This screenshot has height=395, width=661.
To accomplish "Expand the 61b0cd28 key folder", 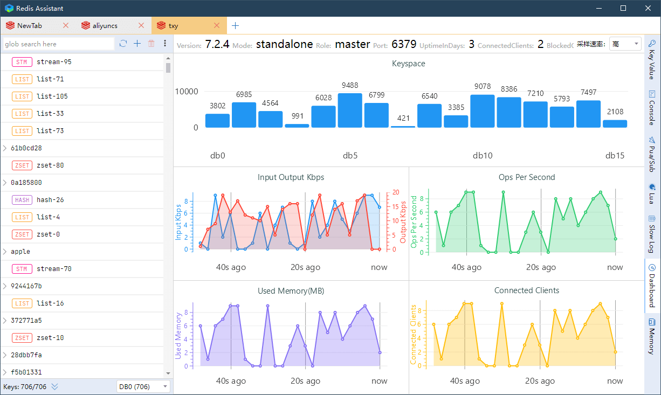I will tap(5, 148).
